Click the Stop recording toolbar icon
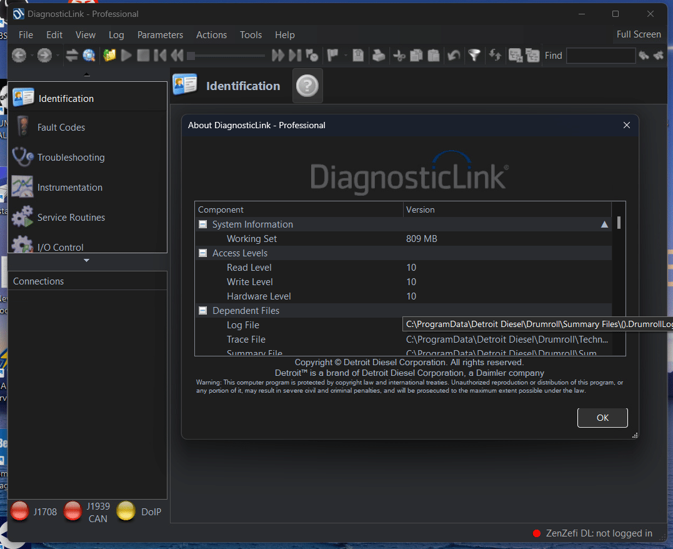673x549 pixels. point(143,55)
